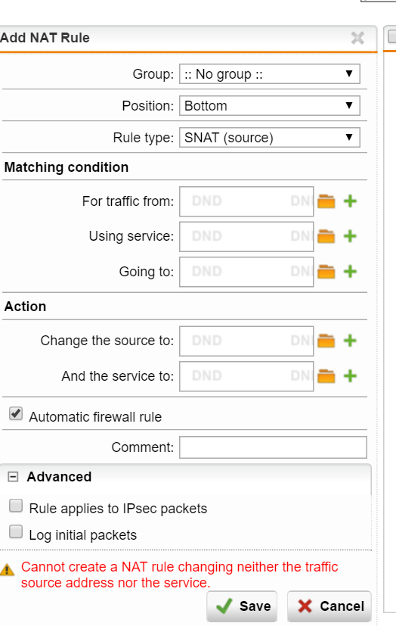Open folder icon beside Change the source to

click(326, 341)
